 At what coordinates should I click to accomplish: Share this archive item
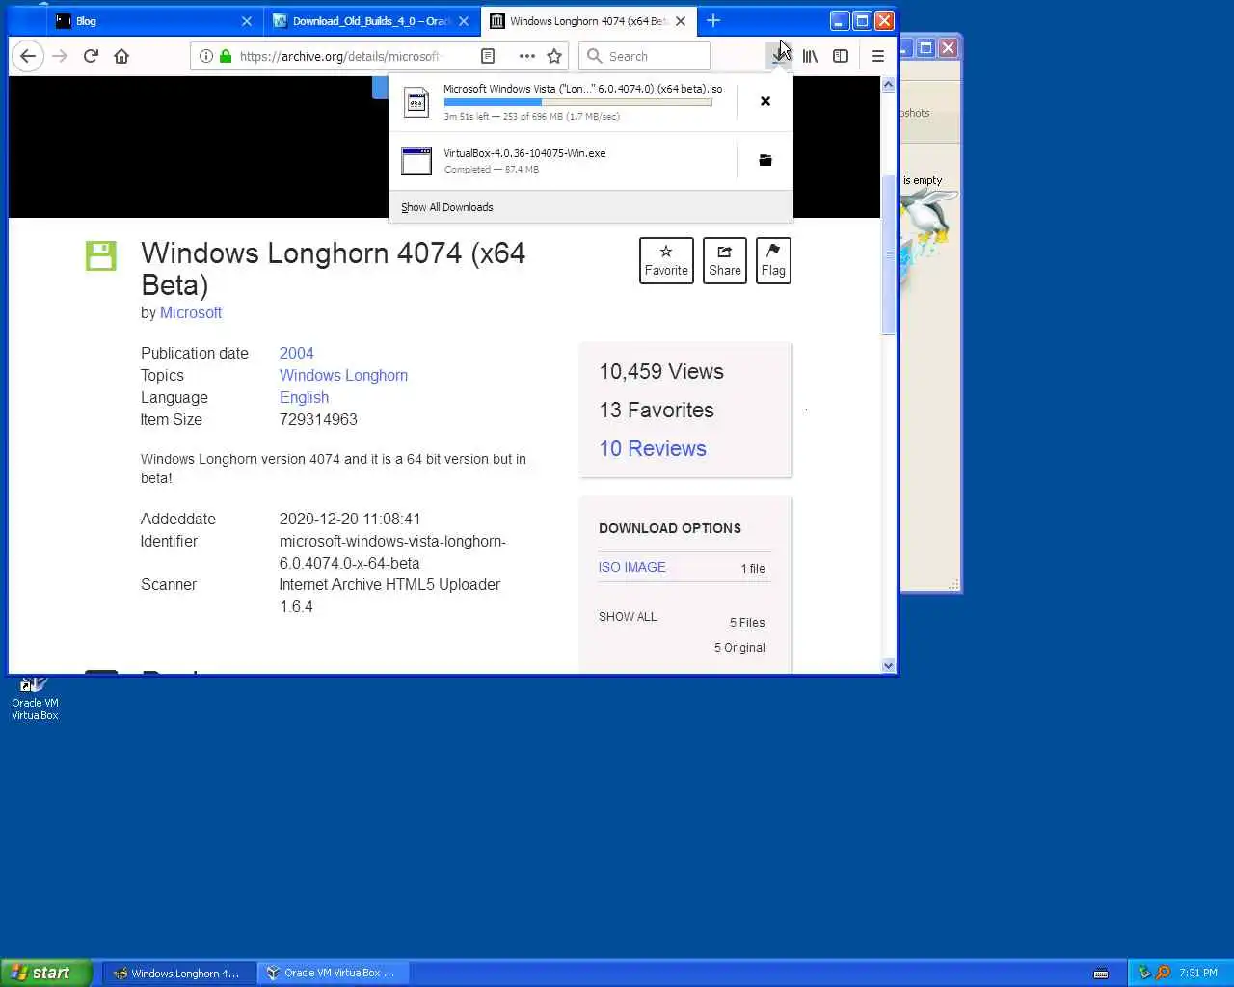pos(725,260)
